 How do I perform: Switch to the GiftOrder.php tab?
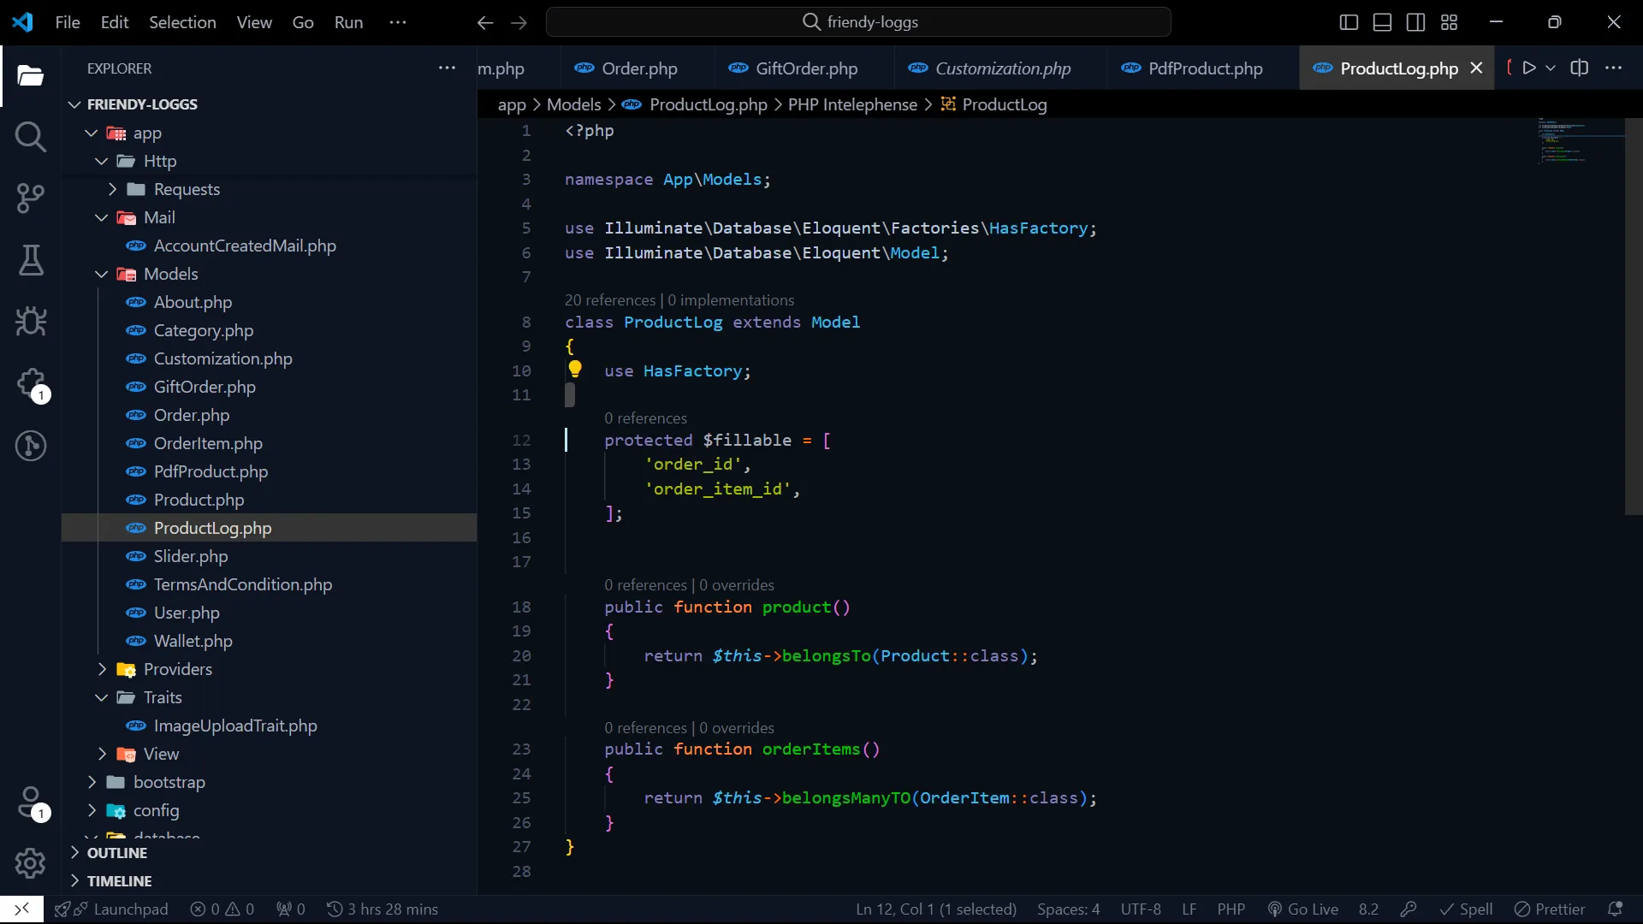point(805,68)
